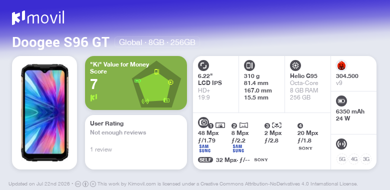Click the Global 8GB 256GB variant label
The image size is (390, 190).
click(157, 42)
